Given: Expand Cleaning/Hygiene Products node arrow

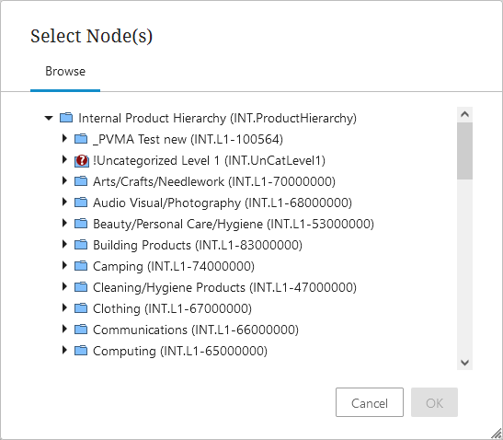Looking at the screenshot, I should (x=64, y=286).
